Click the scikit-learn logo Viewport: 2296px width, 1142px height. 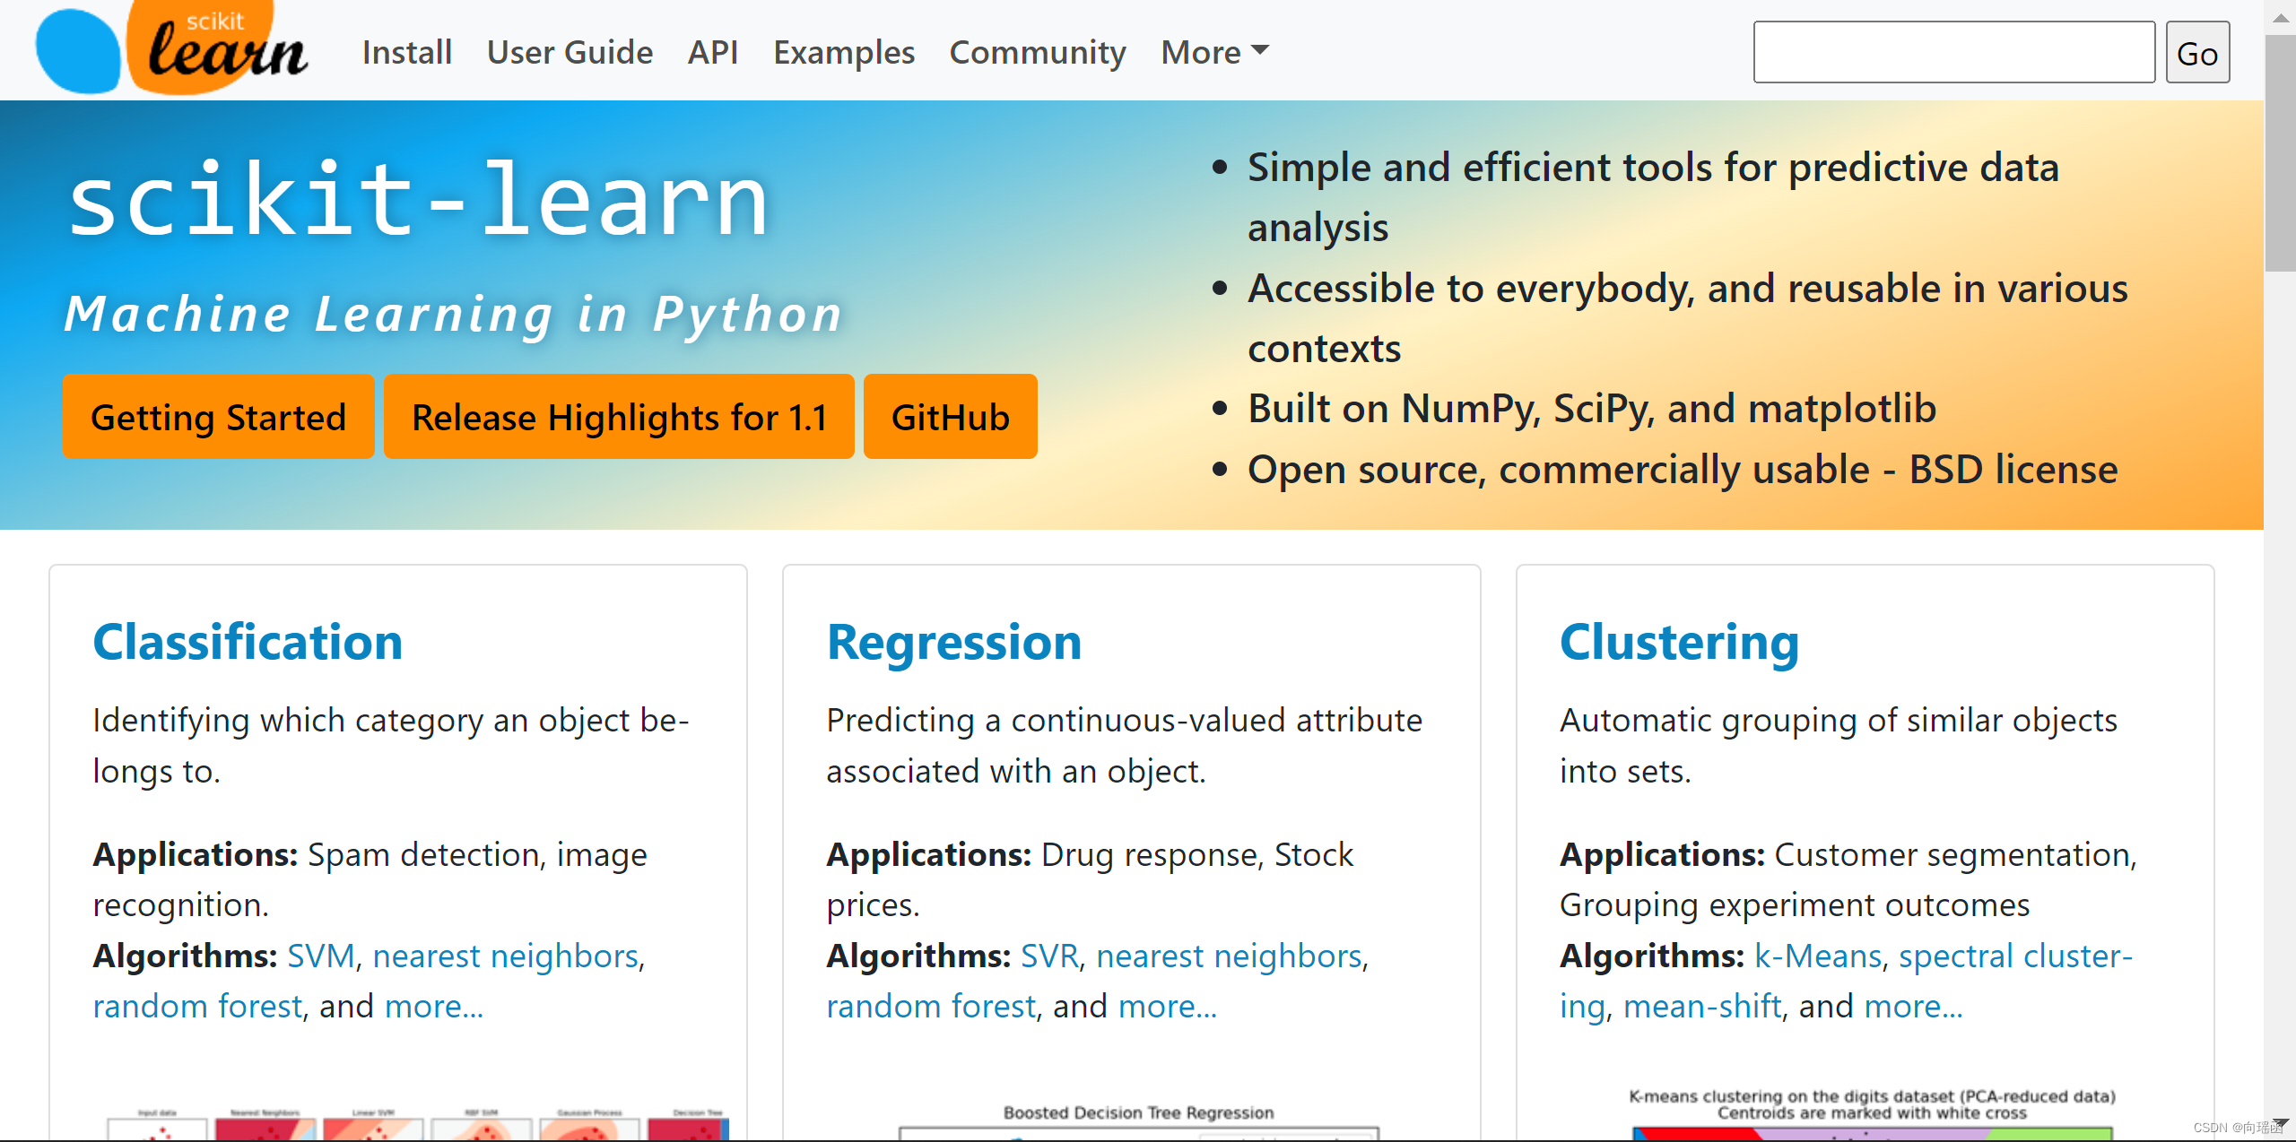point(172,48)
